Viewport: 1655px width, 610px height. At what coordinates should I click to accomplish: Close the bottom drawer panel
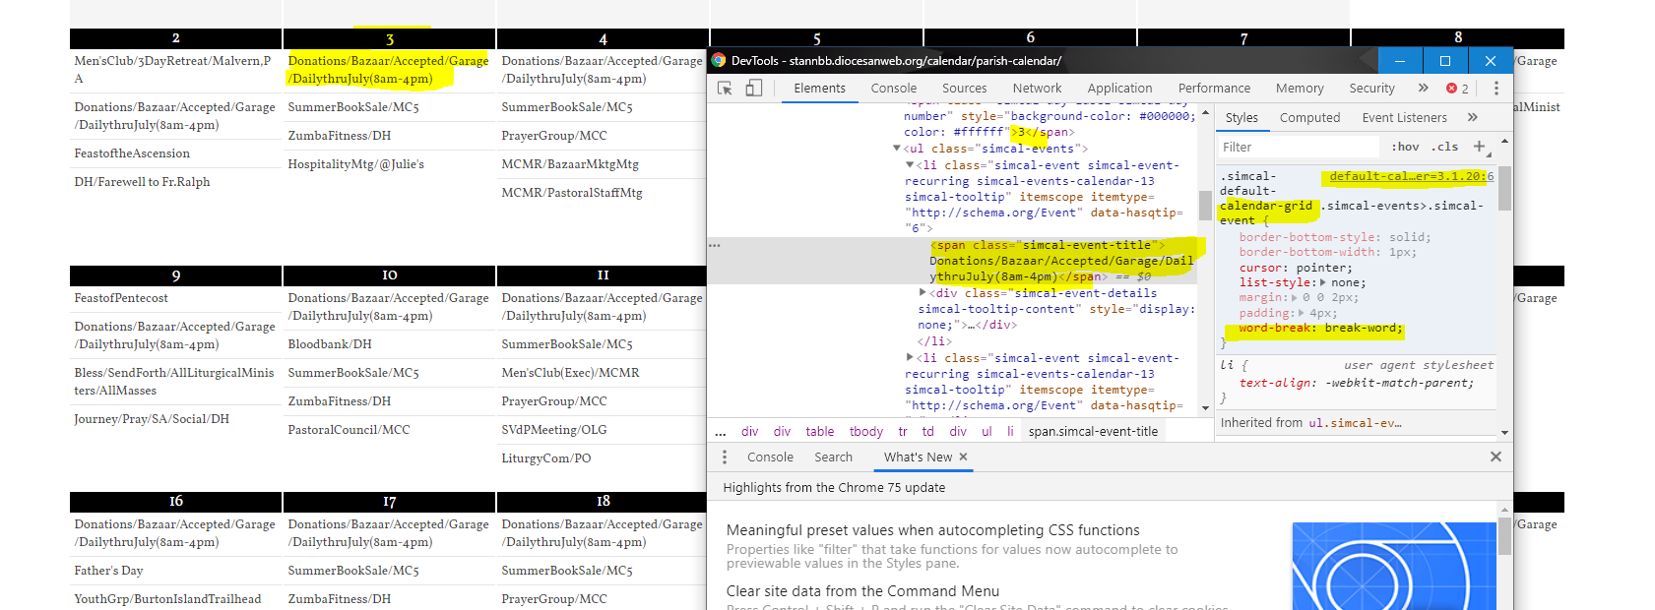click(x=1496, y=457)
